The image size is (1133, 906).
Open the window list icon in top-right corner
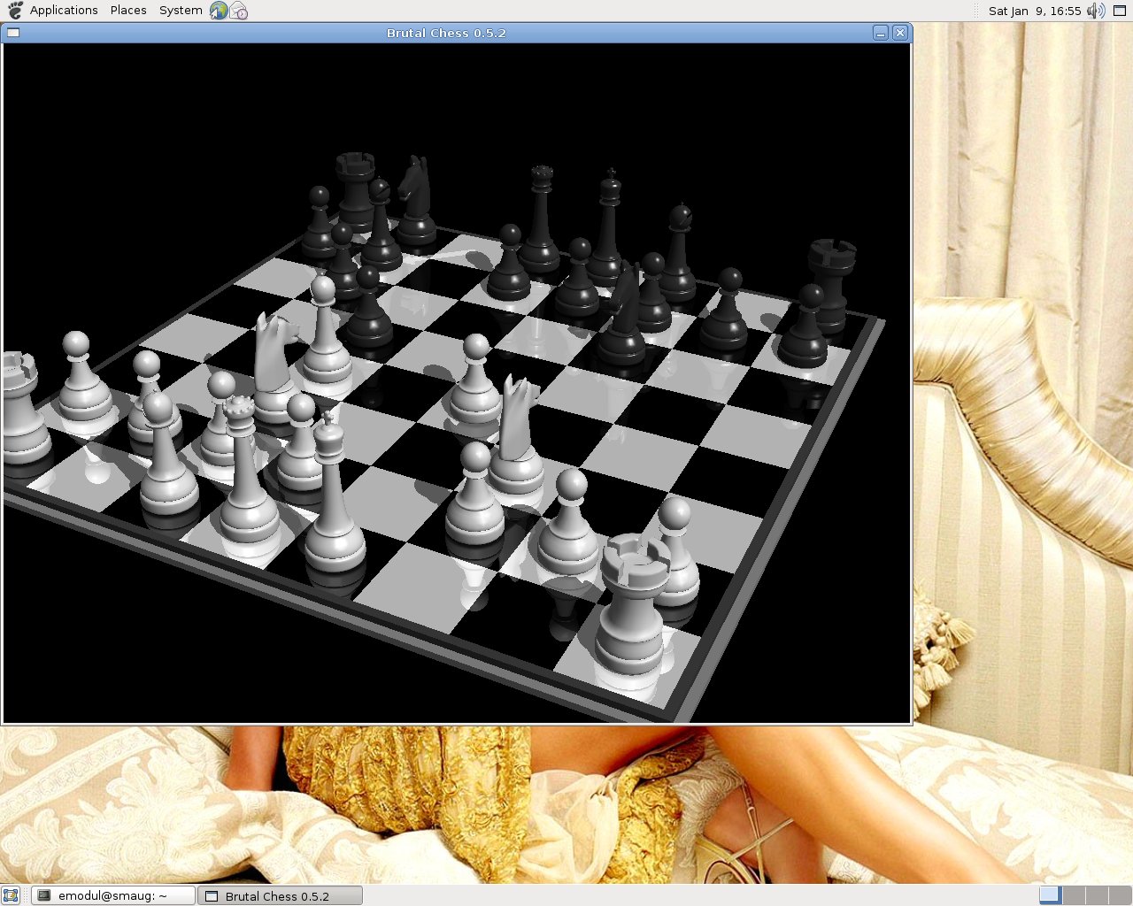coord(1120,11)
